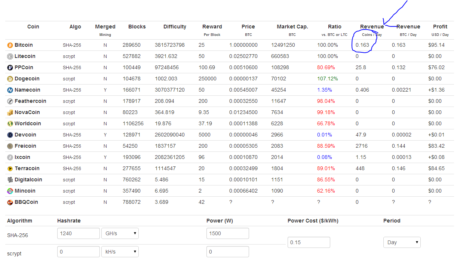The width and height of the screenshot is (463, 267).
Task: Click the scrypt hashrate input field
Action: point(79,252)
